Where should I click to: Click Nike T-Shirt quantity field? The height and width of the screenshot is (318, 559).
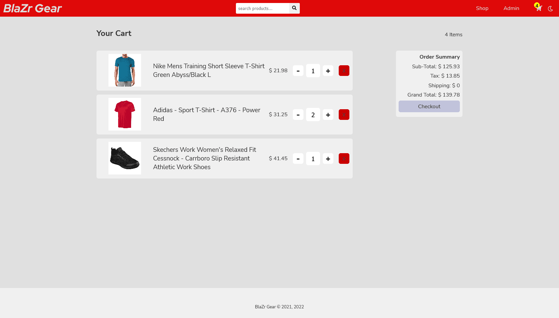tap(313, 71)
